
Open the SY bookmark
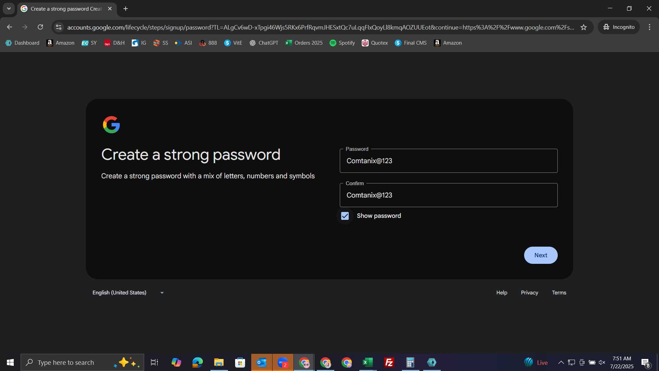[89, 43]
